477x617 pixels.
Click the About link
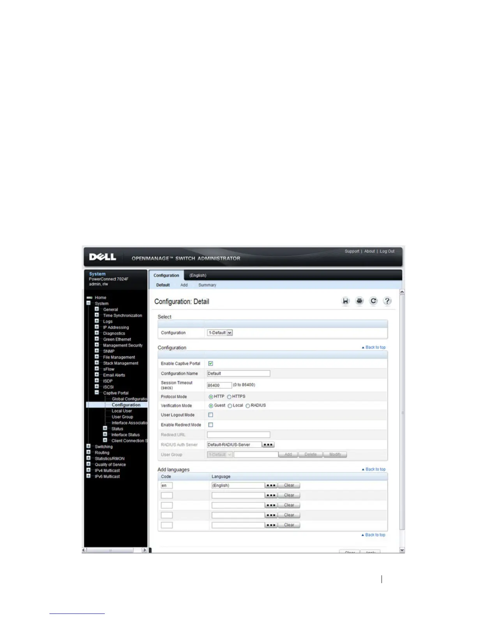[x=369, y=251]
